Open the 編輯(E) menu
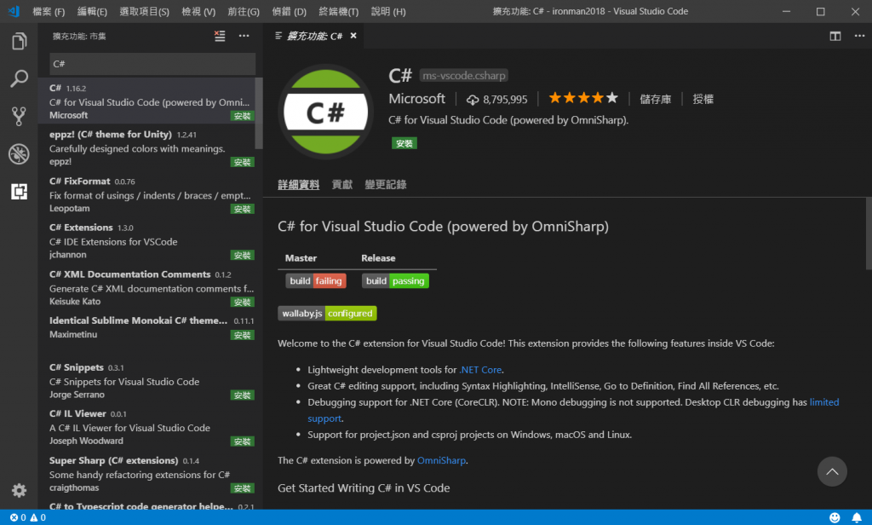Screen dimensions: 872x525 (92, 11)
